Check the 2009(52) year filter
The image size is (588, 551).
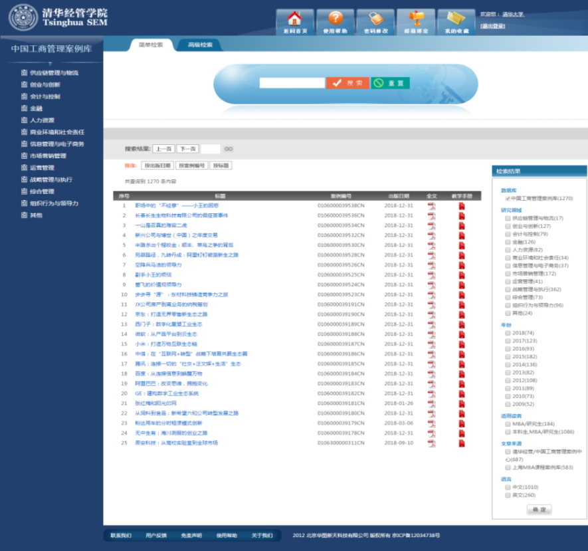click(508, 404)
